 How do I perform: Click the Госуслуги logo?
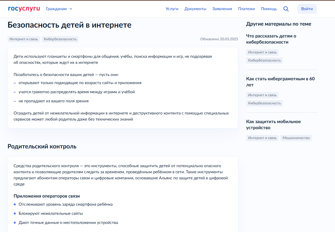pyautogui.click(x=24, y=9)
